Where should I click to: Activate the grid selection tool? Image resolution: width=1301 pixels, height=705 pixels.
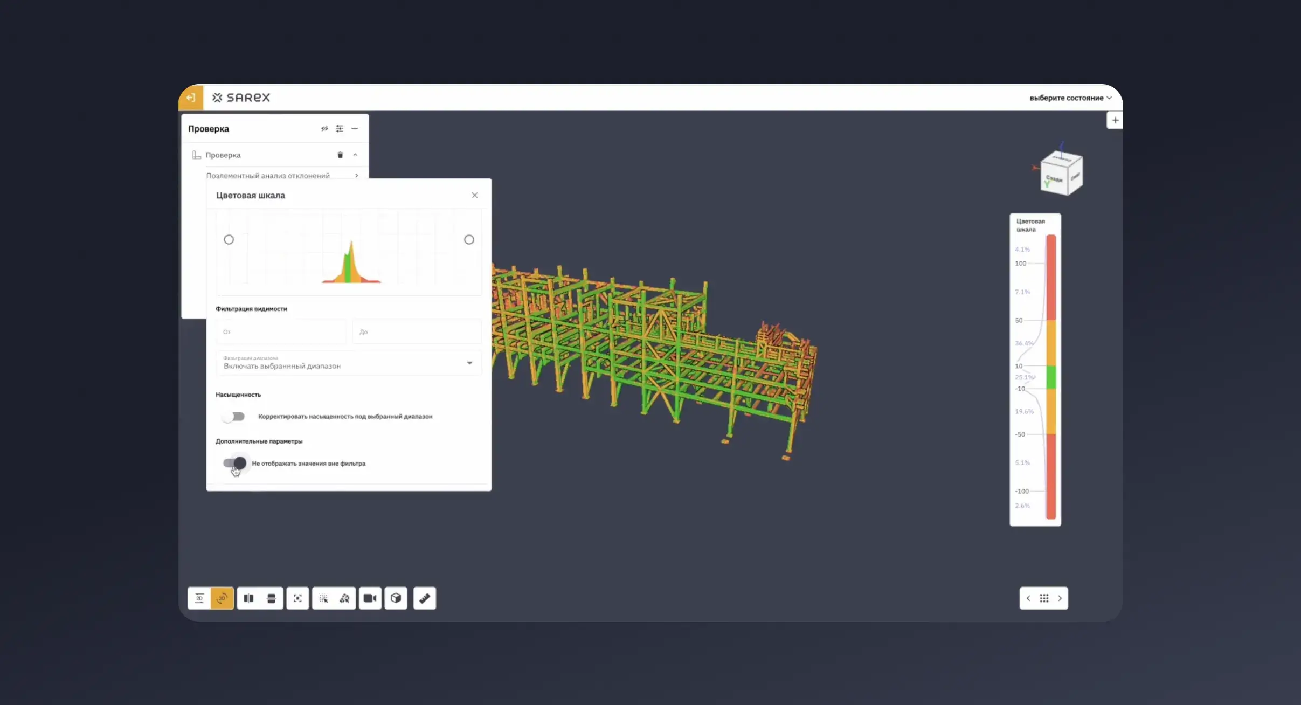pos(324,598)
